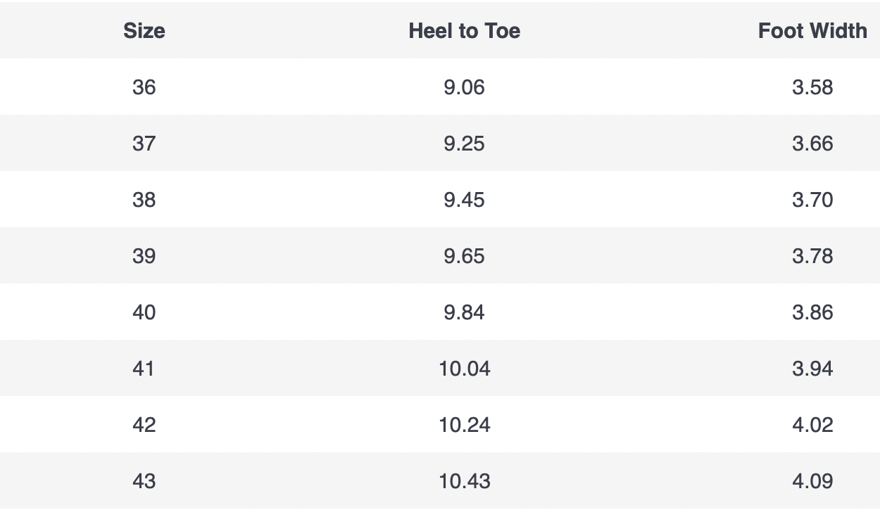Select size 36 cell

tap(144, 87)
